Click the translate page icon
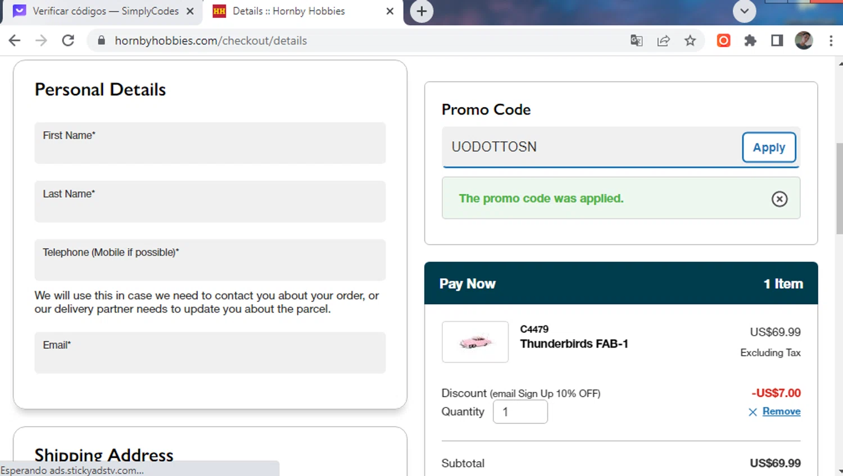This screenshot has height=476, width=843. (x=636, y=40)
